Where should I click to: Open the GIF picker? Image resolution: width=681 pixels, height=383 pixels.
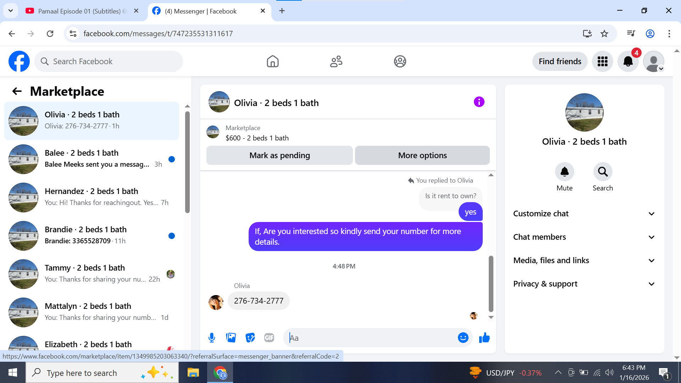[x=269, y=338]
